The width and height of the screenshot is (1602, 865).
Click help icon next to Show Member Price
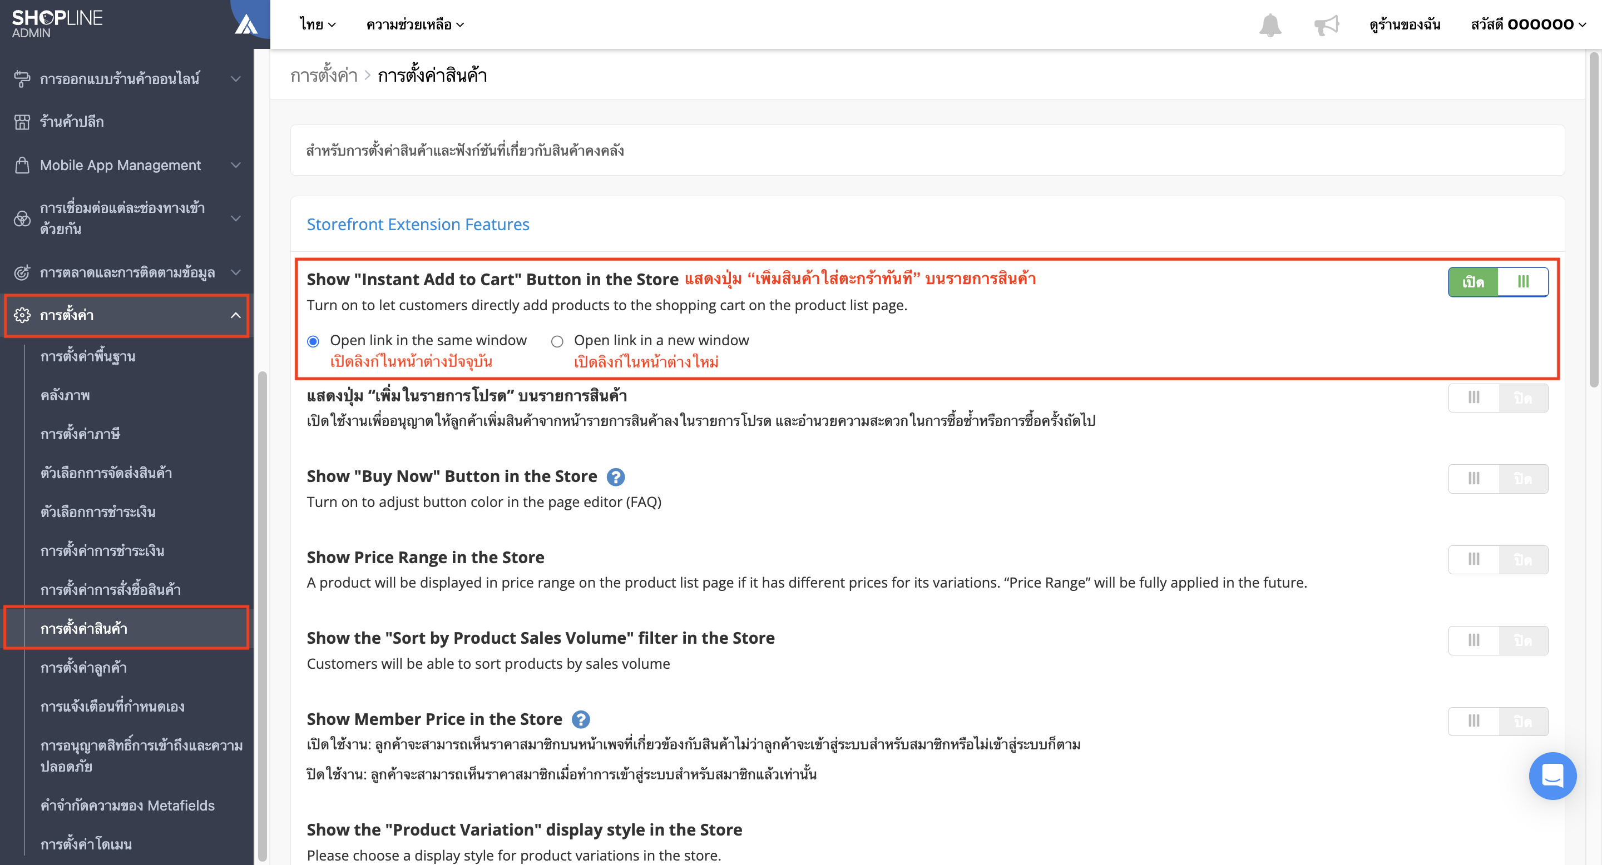pos(580,719)
